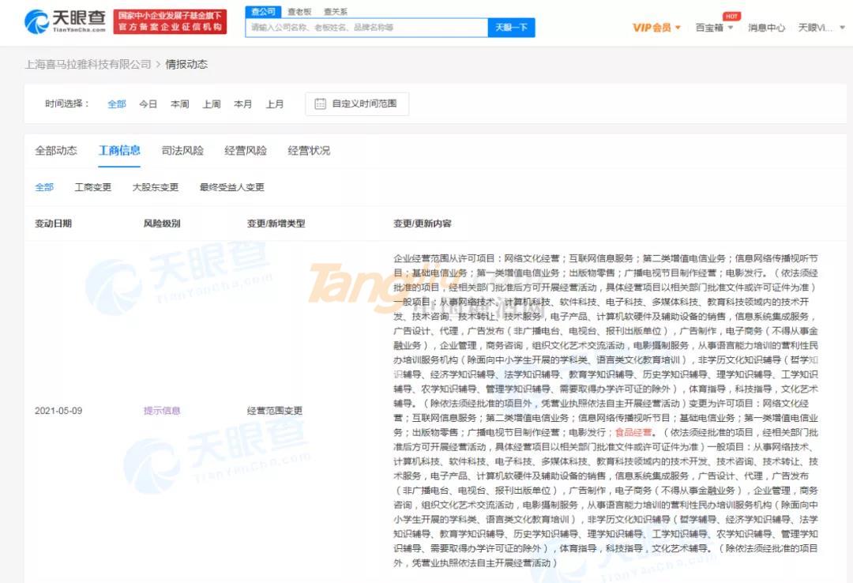Filter by 本月 time range
Image resolution: width=853 pixels, height=583 pixels.
[242, 103]
